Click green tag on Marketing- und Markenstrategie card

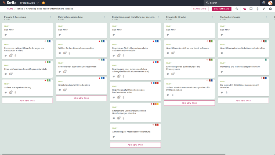tap(266, 60)
